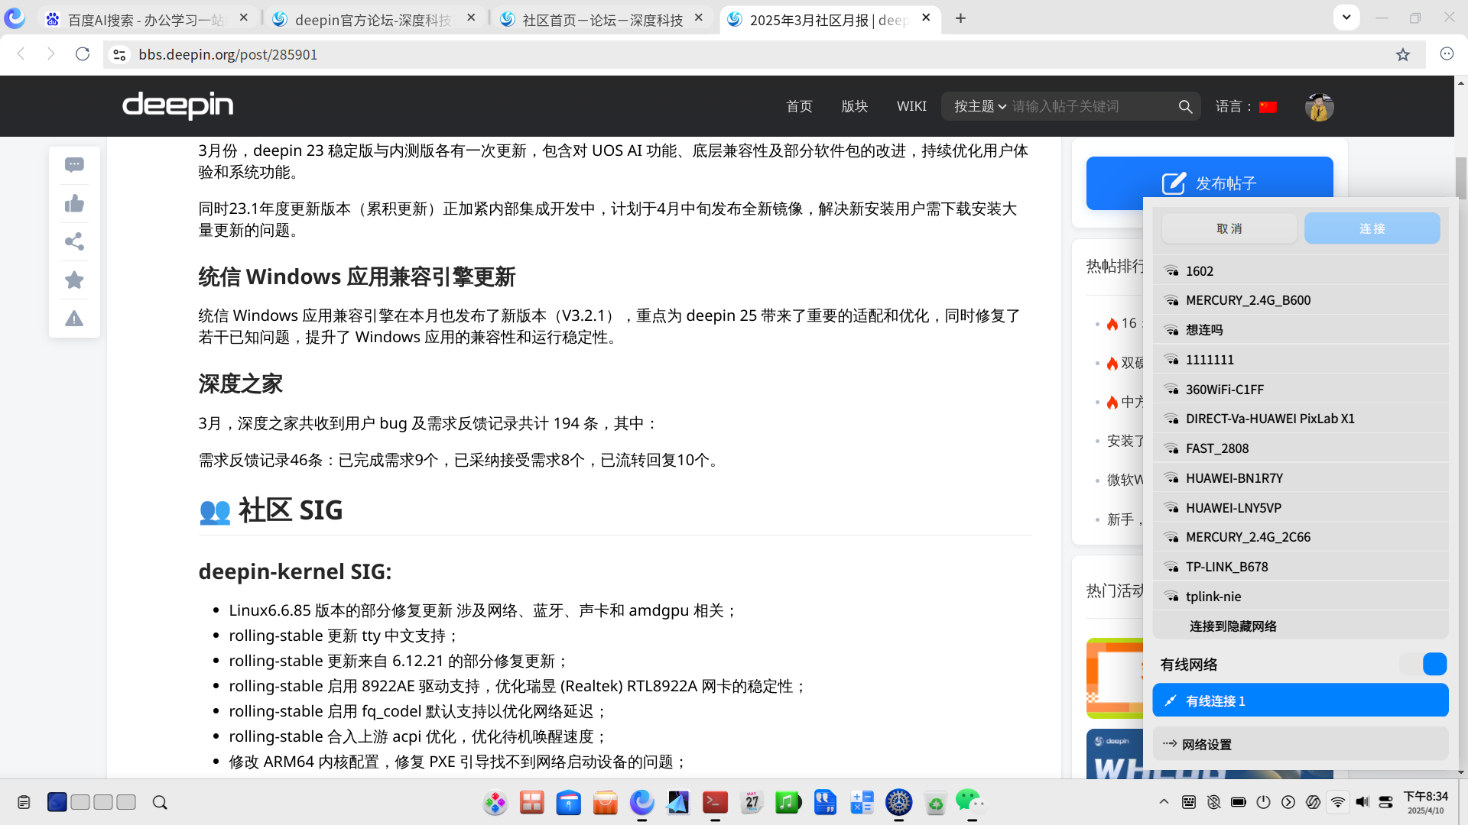Screen dimensions: 1468x825
Task: Click the power icon in system tray
Action: (x=1263, y=802)
